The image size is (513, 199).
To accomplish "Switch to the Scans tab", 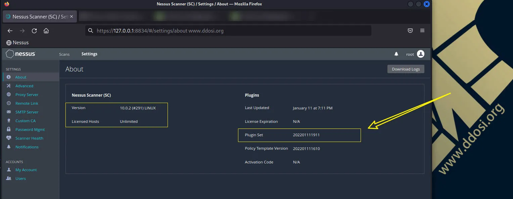I will pyautogui.click(x=64, y=54).
